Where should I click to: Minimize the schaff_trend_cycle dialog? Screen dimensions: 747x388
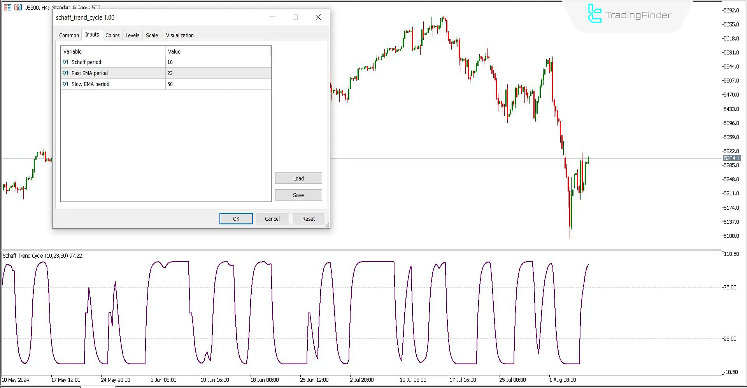pyautogui.click(x=273, y=18)
